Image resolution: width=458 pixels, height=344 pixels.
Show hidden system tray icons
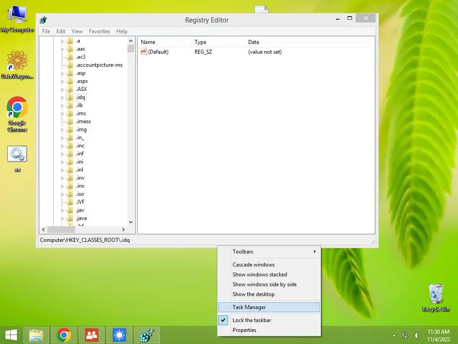click(394, 335)
